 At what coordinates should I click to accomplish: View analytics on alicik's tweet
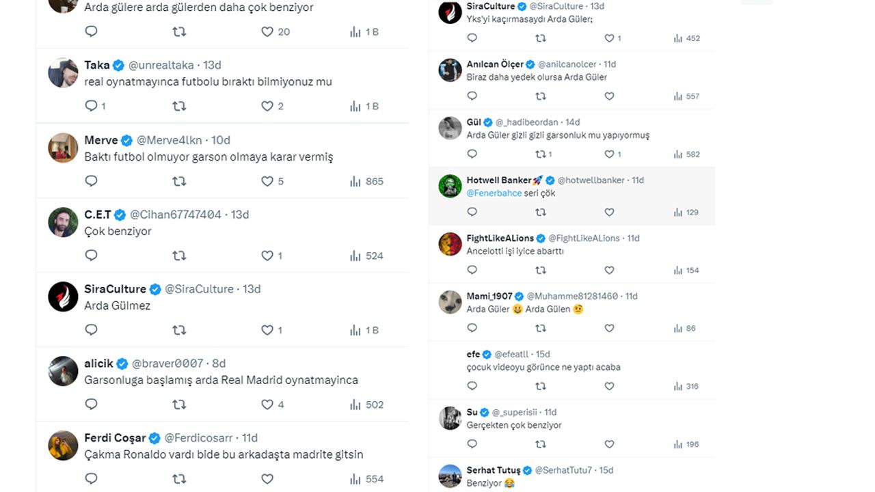(366, 405)
